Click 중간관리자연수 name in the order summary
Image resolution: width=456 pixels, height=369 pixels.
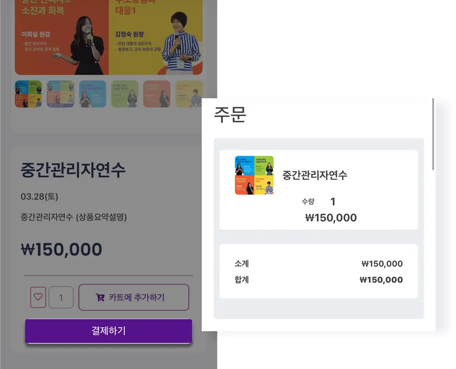tap(315, 175)
